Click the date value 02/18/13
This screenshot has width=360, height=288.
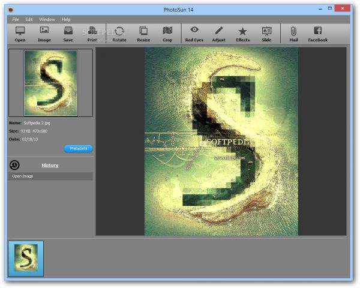[x=30, y=139]
